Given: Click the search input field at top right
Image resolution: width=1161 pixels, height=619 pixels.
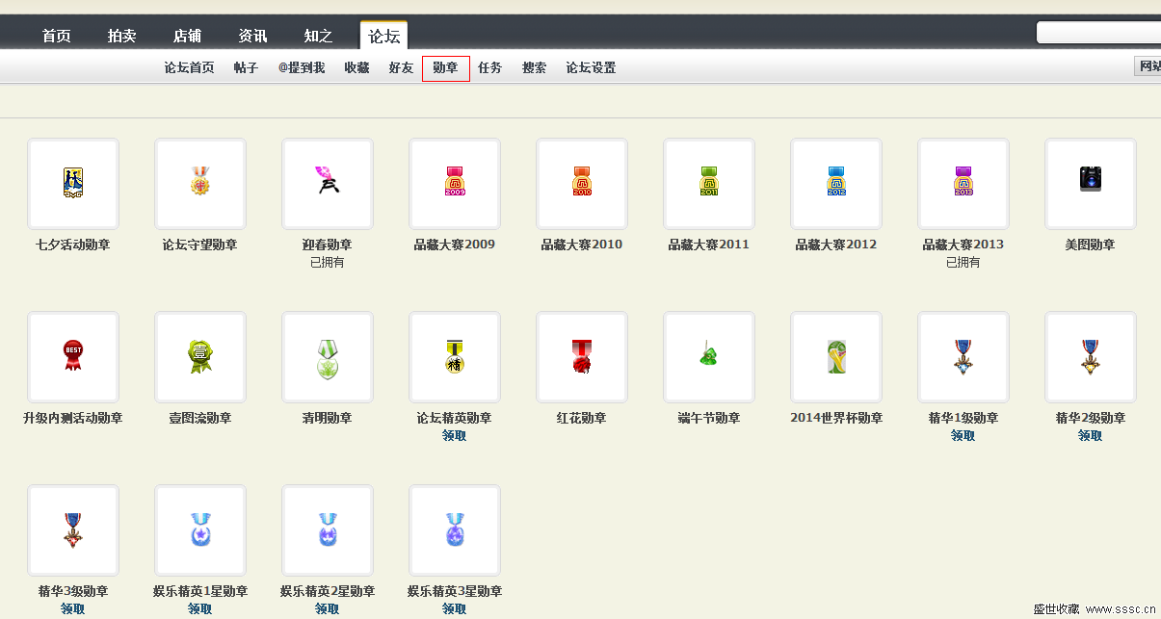Looking at the screenshot, I should (1098, 34).
